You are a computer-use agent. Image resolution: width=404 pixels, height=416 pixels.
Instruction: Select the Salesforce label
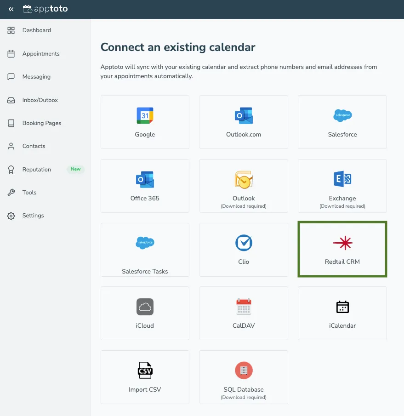[x=342, y=135]
